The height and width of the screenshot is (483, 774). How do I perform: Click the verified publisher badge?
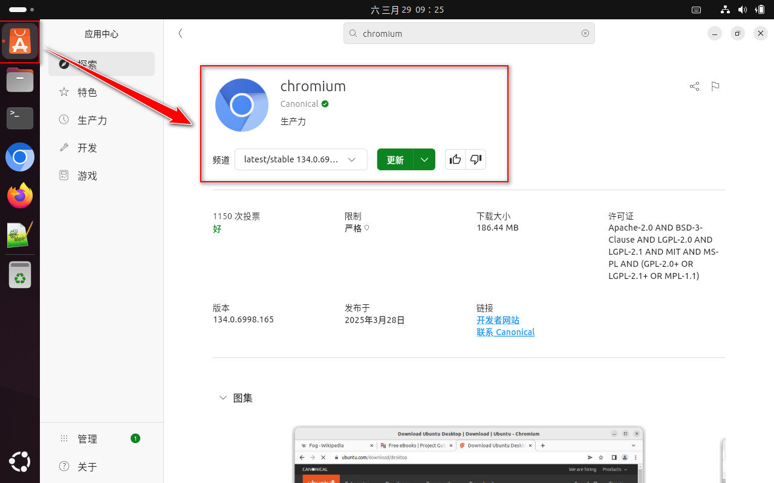325,104
